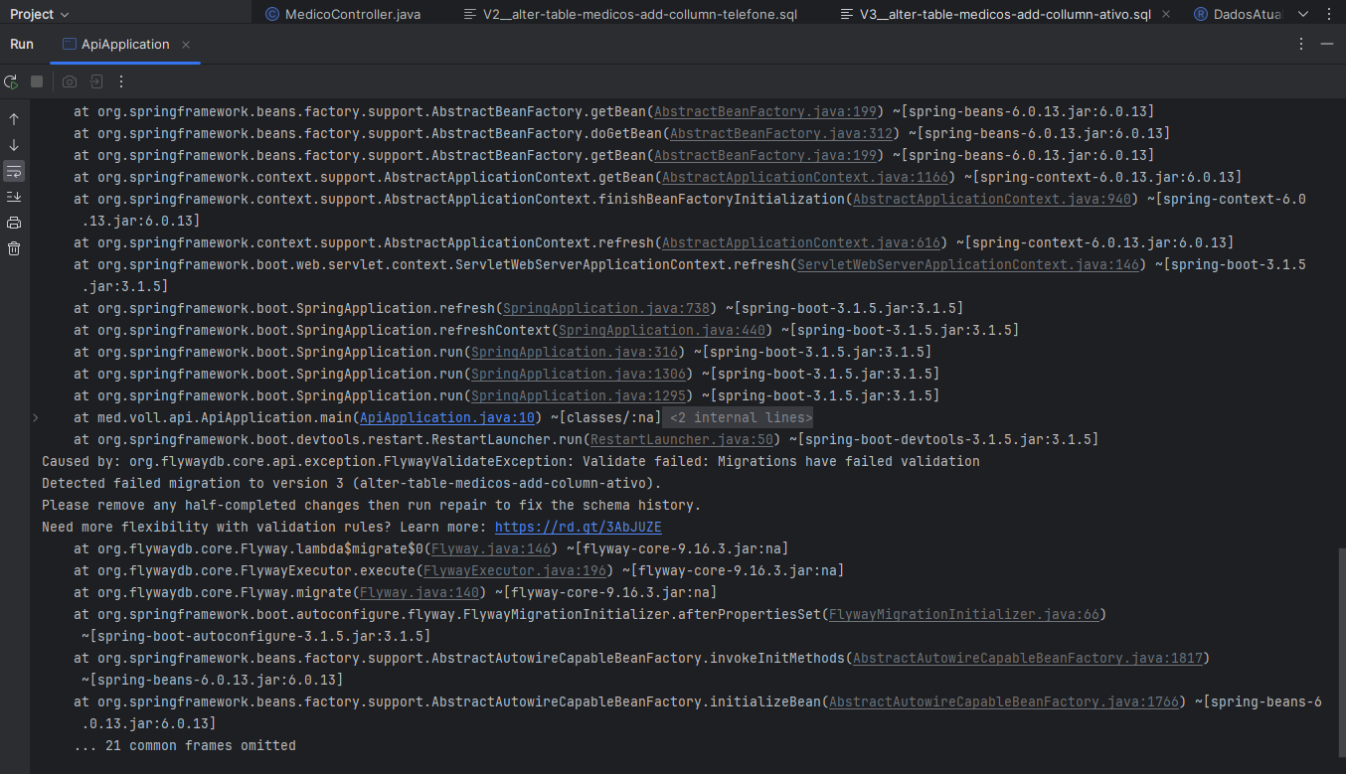Open the https://rd.gt/3AbJUZE link
This screenshot has height=774, width=1346.
click(578, 528)
